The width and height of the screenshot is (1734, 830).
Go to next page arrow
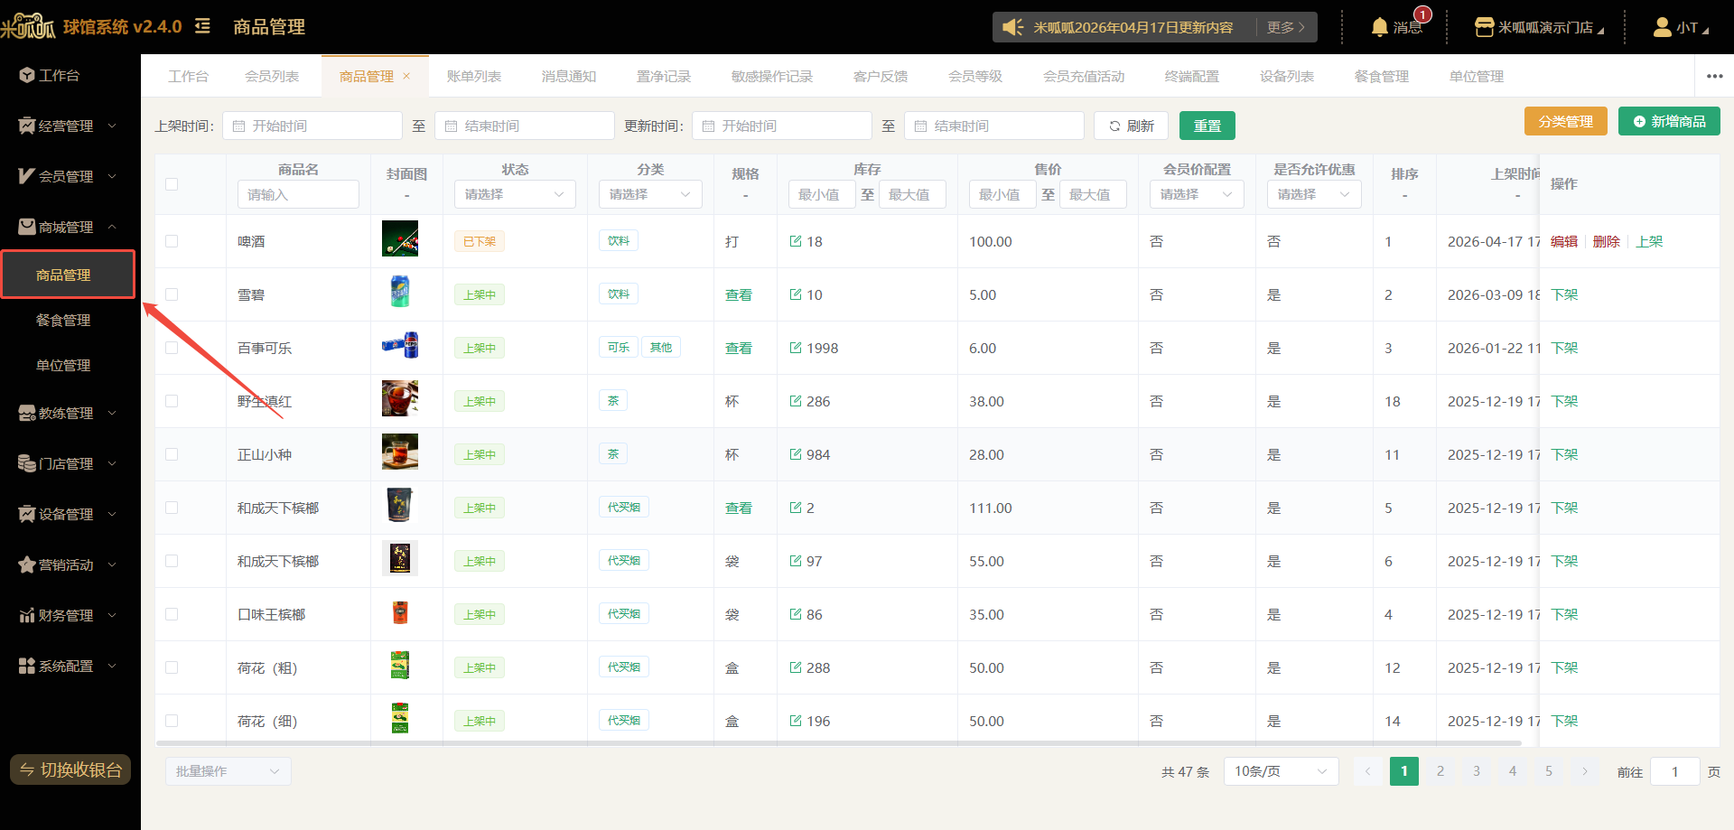click(x=1585, y=771)
